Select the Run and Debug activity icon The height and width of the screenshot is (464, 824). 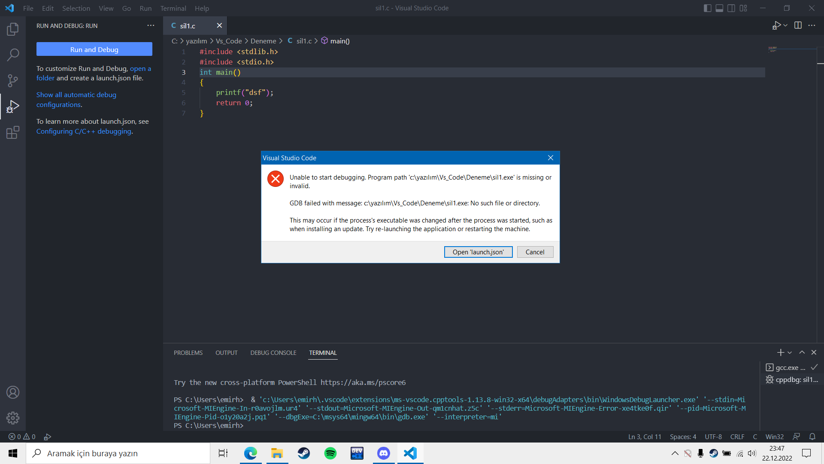point(13,106)
